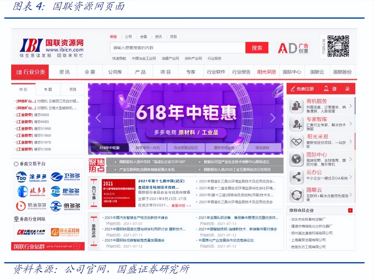
Task: Open the 商机服务 people icon in sidebar
Action: pos(296,106)
